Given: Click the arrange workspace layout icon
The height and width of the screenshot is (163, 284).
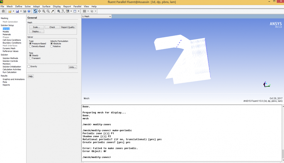Looking at the screenshot, I should (x=68, y=11).
